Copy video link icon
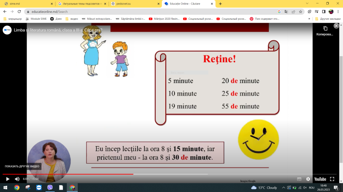Screen dimensions: 343x192 click(x=325, y=28)
